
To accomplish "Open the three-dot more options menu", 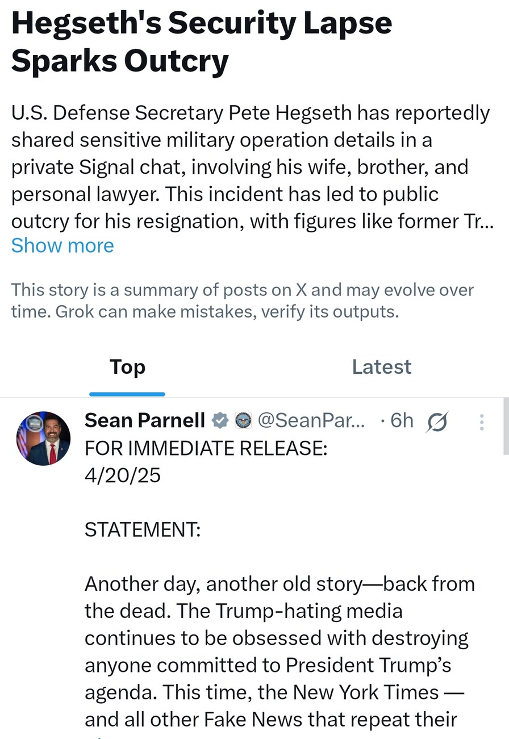I will click(482, 422).
